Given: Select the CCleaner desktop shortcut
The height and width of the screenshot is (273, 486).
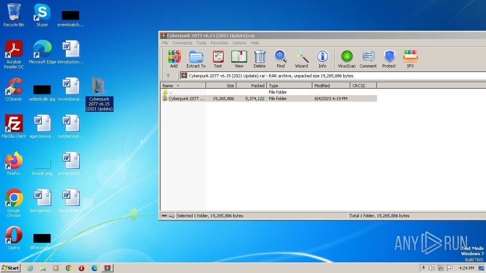Looking at the screenshot, I should coord(14,89).
